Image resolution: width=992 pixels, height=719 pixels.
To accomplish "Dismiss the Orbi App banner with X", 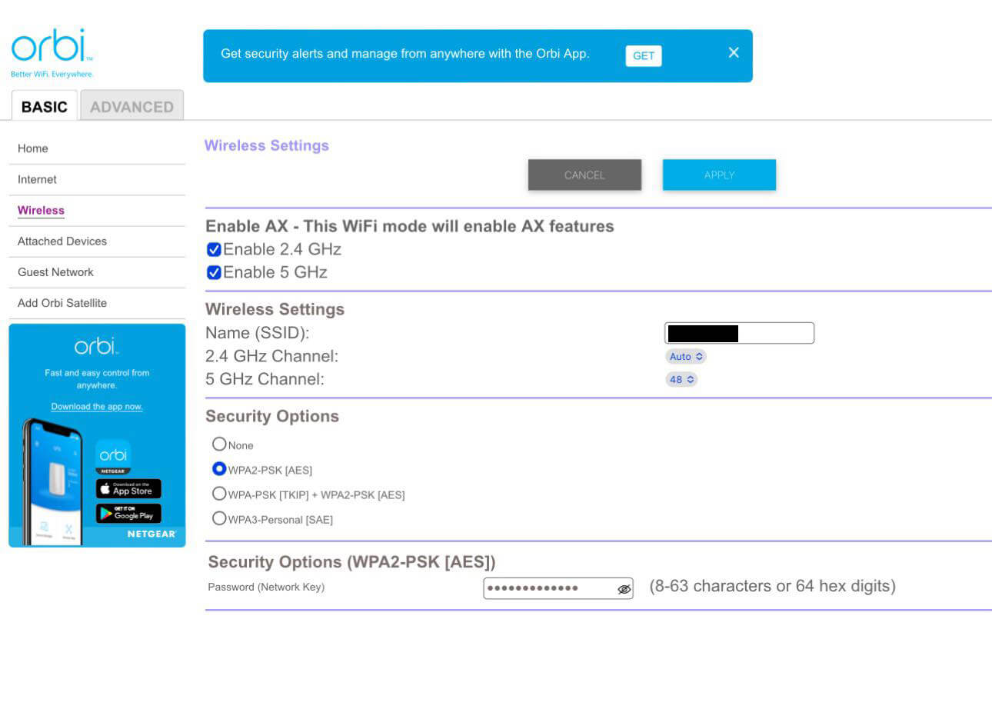I will point(733,52).
